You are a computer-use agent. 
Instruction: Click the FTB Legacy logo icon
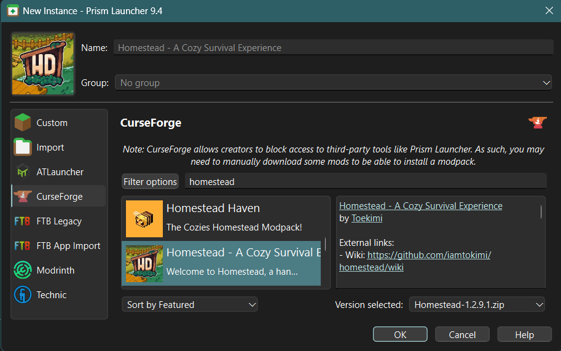point(22,221)
